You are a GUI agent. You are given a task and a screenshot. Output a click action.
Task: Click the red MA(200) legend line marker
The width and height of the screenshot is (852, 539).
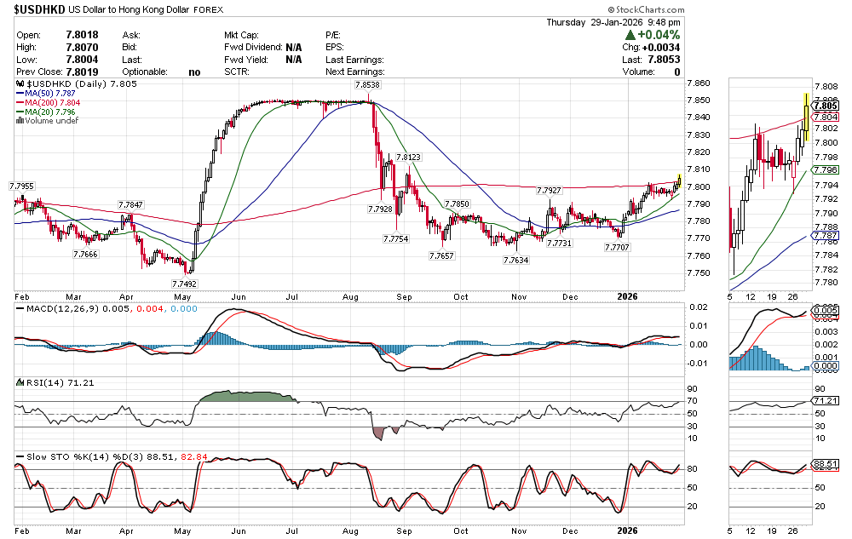click(20, 103)
